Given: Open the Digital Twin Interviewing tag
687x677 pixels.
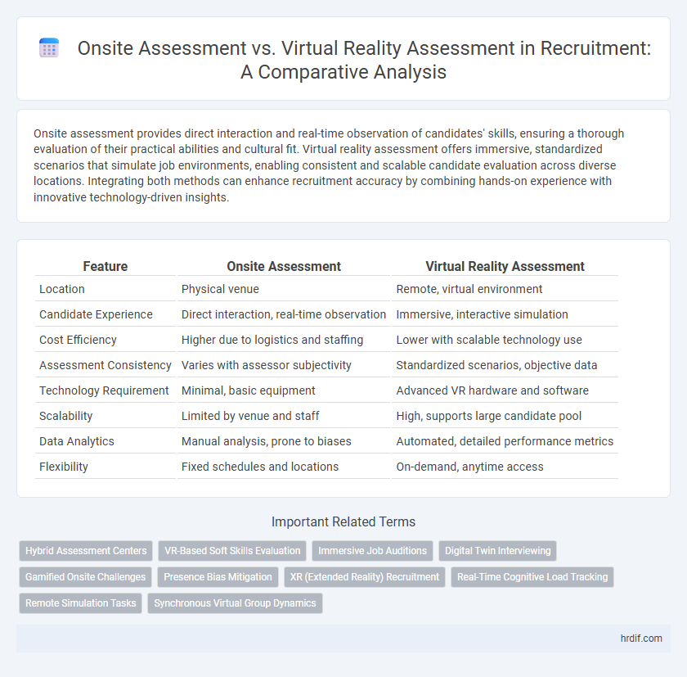Looking at the screenshot, I should (498, 551).
